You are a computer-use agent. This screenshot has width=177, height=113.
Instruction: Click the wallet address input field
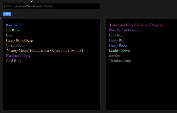point(51,6)
